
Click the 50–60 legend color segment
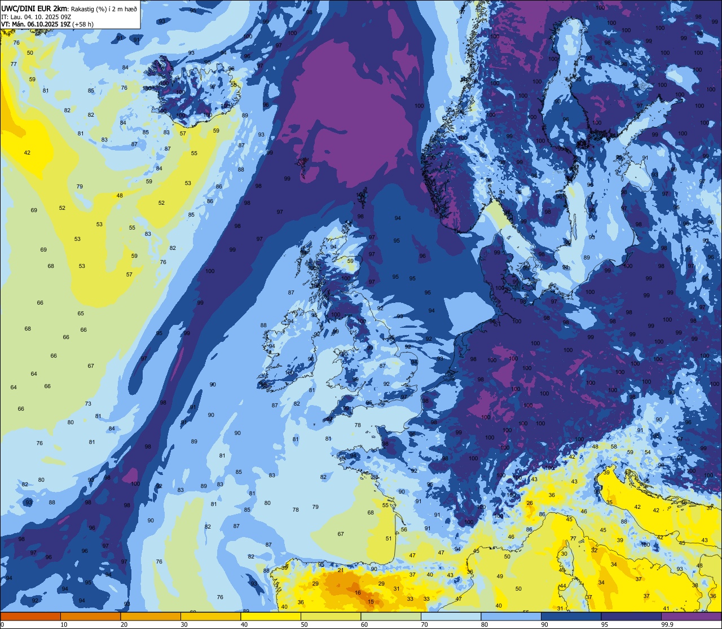coord(331,616)
